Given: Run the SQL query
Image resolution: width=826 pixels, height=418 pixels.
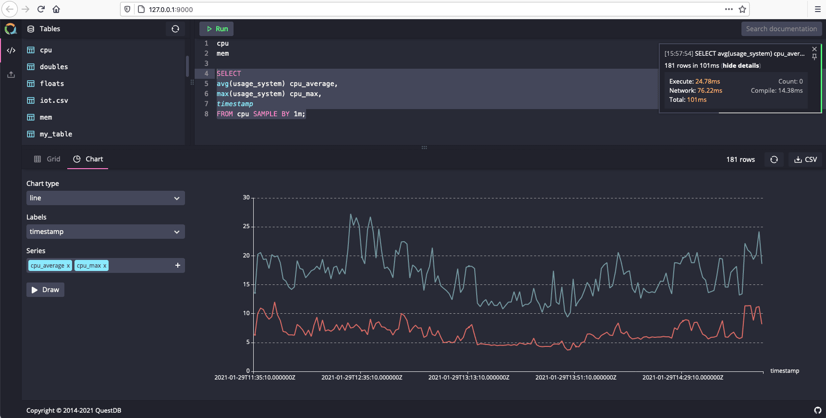Looking at the screenshot, I should click(x=217, y=29).
